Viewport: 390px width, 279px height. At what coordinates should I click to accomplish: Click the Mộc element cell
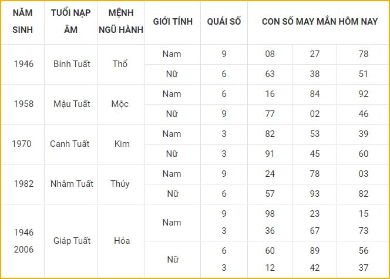(x=120, y=104)
